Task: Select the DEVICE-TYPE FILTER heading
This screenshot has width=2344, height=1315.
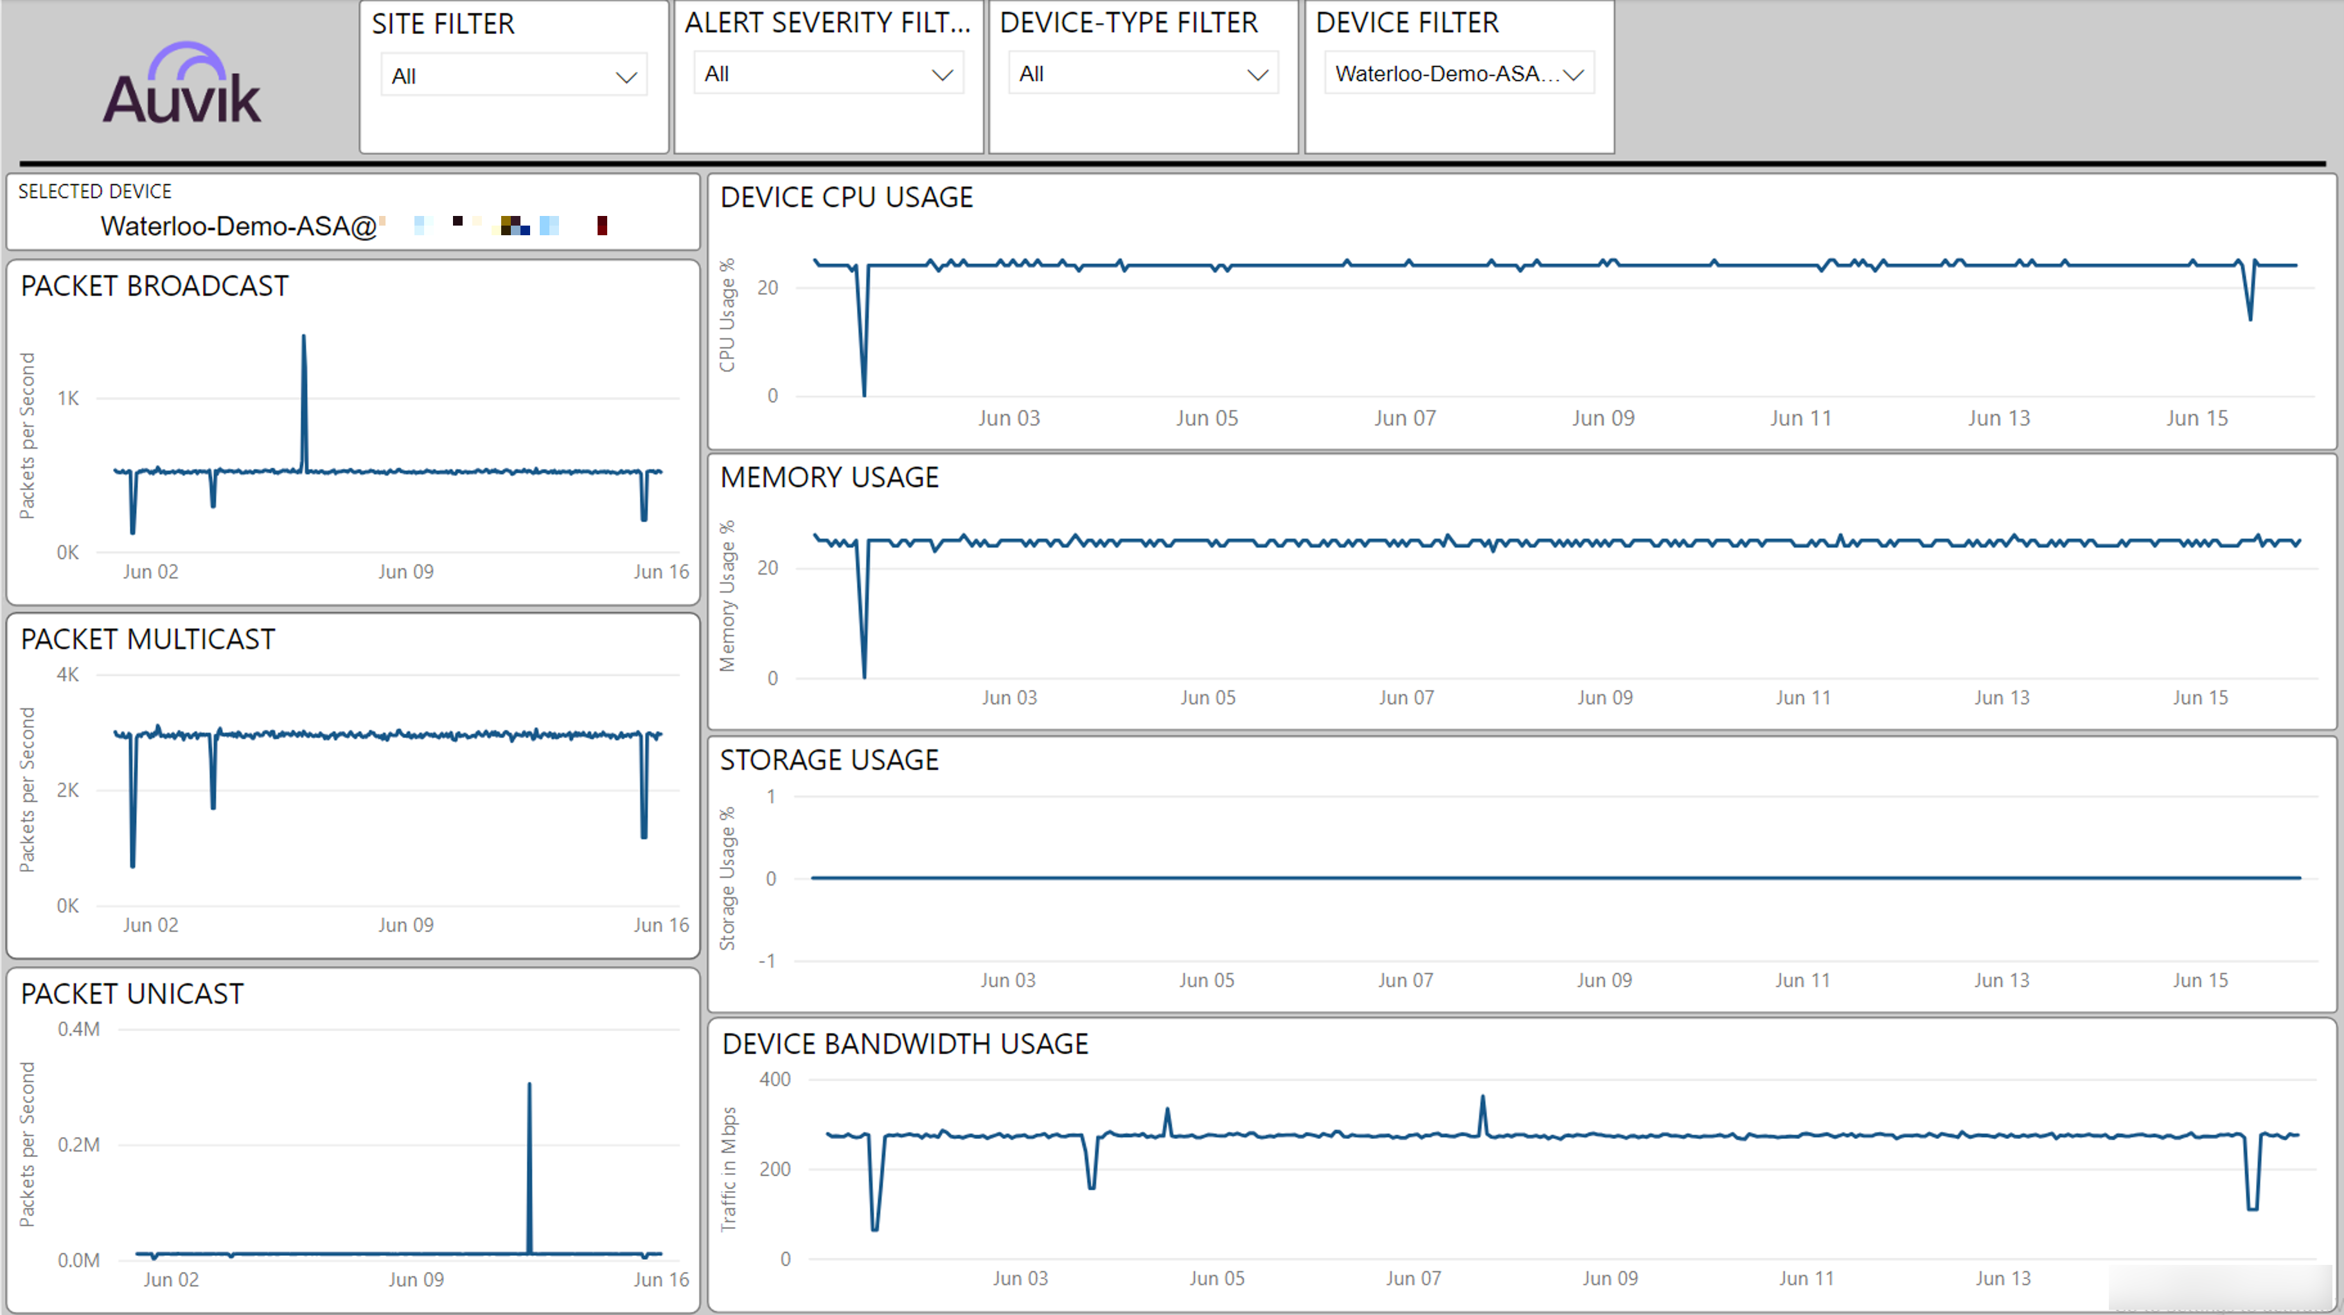Action: 1128,22
